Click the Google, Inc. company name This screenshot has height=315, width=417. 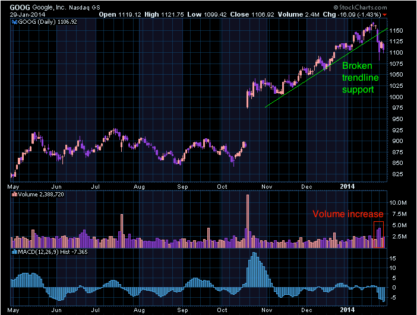point(50,8)
